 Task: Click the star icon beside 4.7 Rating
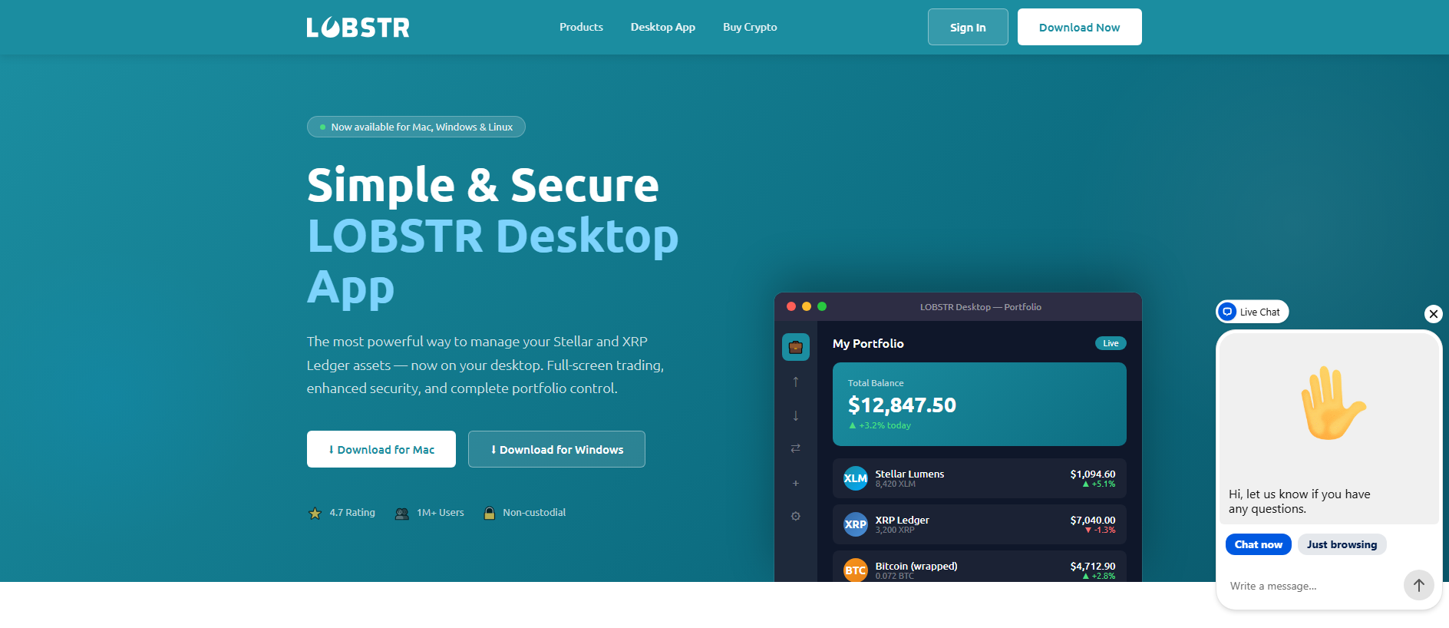tap(315, 513)
